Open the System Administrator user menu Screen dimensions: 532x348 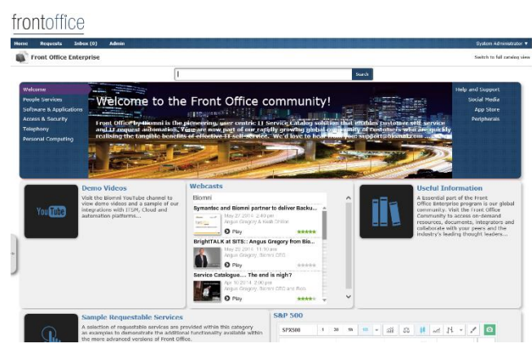(x=502, y=43)
